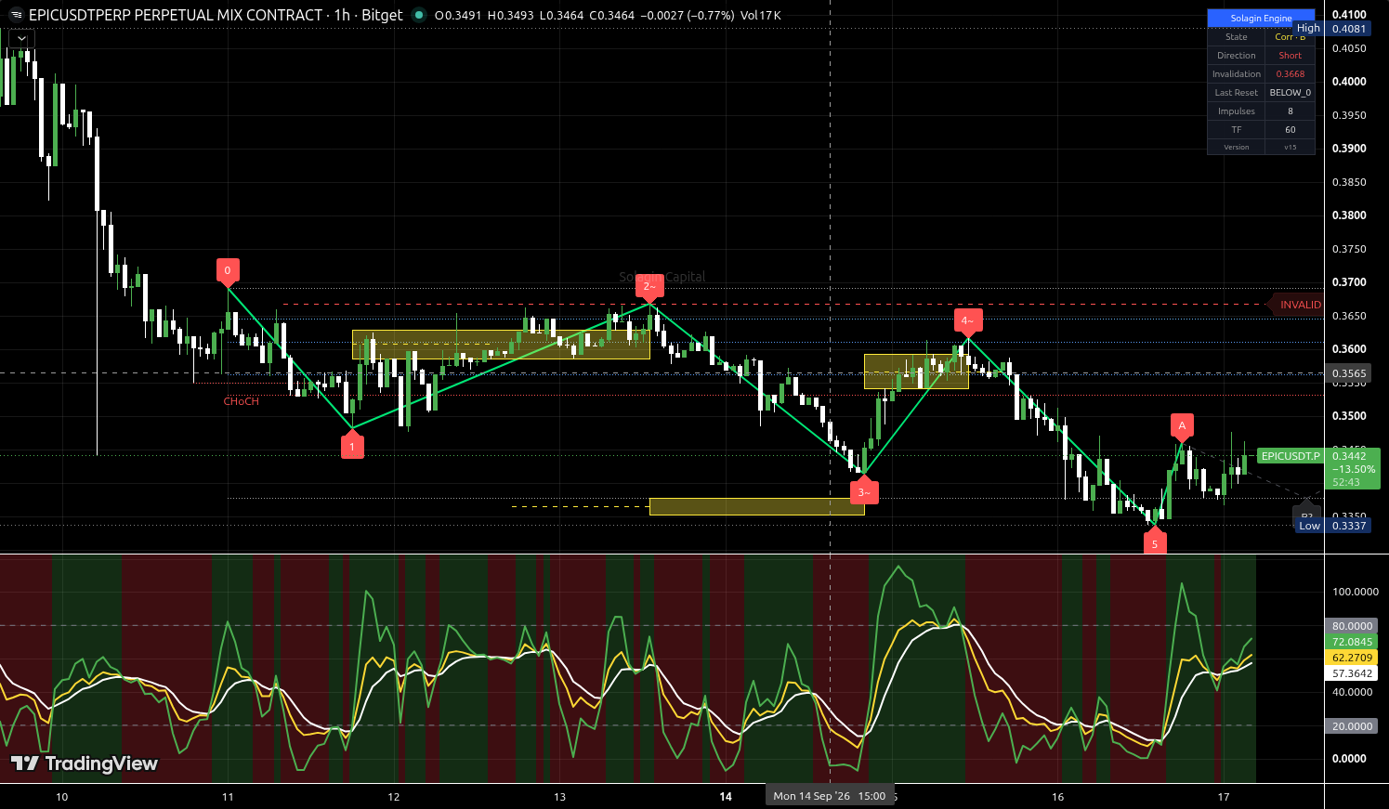Select the wave label 0 marker
The width and height of the screenshot is (1389, 809).
tap(228, 271)
